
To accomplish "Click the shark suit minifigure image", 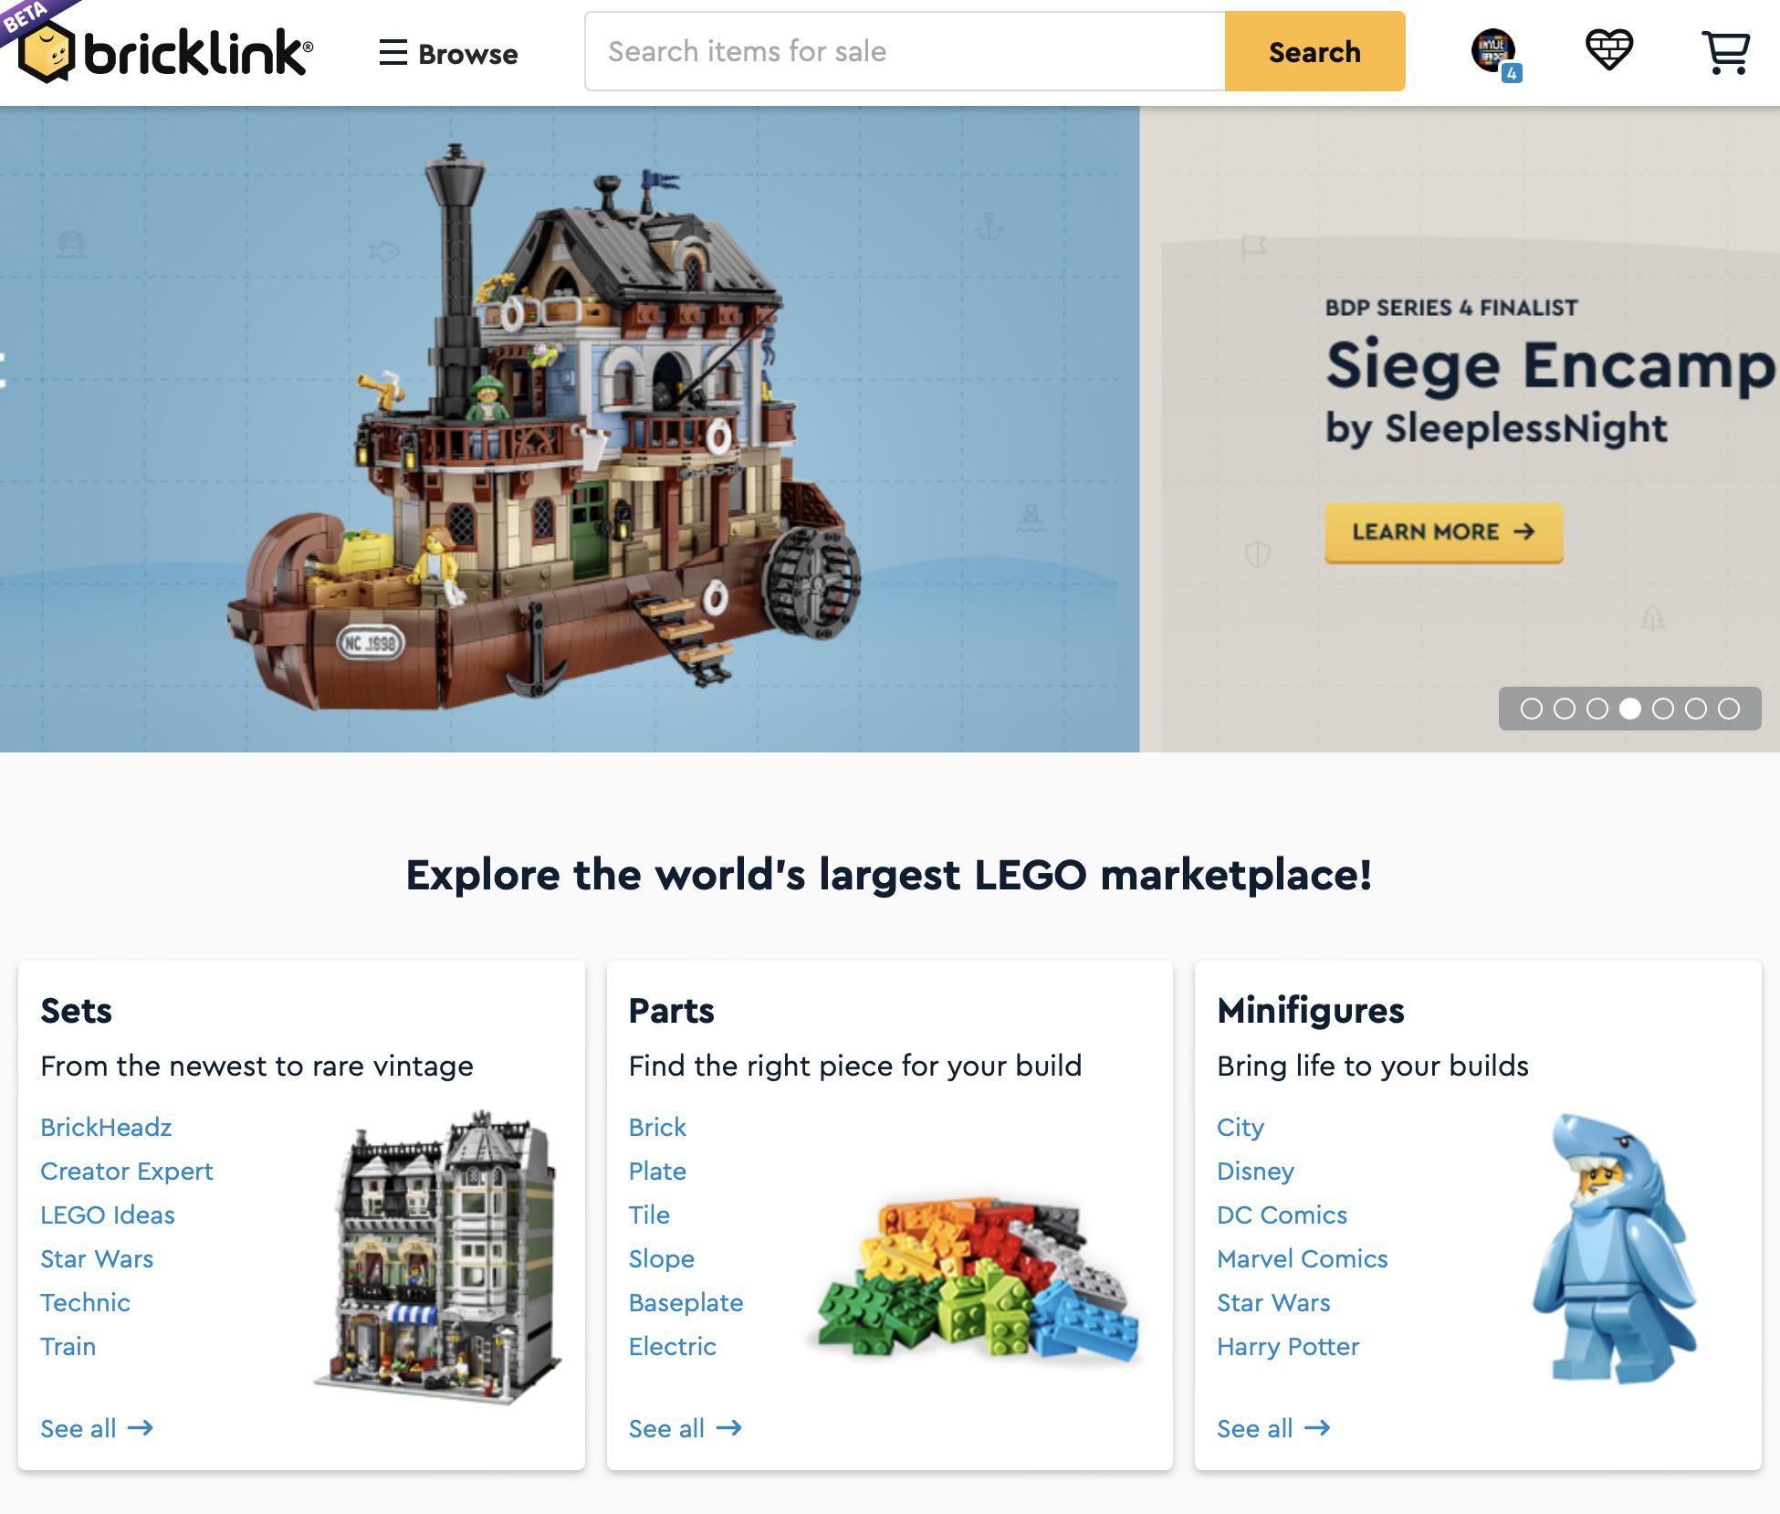I will 1614,1248.
